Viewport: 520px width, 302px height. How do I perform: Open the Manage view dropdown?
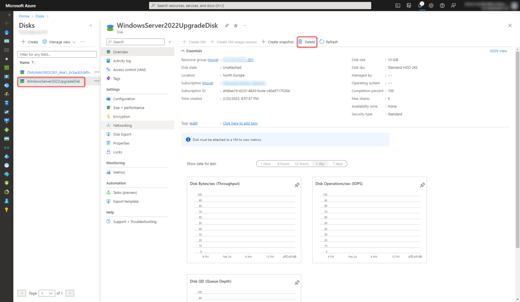pyautogui.click(x=59, y=41)
